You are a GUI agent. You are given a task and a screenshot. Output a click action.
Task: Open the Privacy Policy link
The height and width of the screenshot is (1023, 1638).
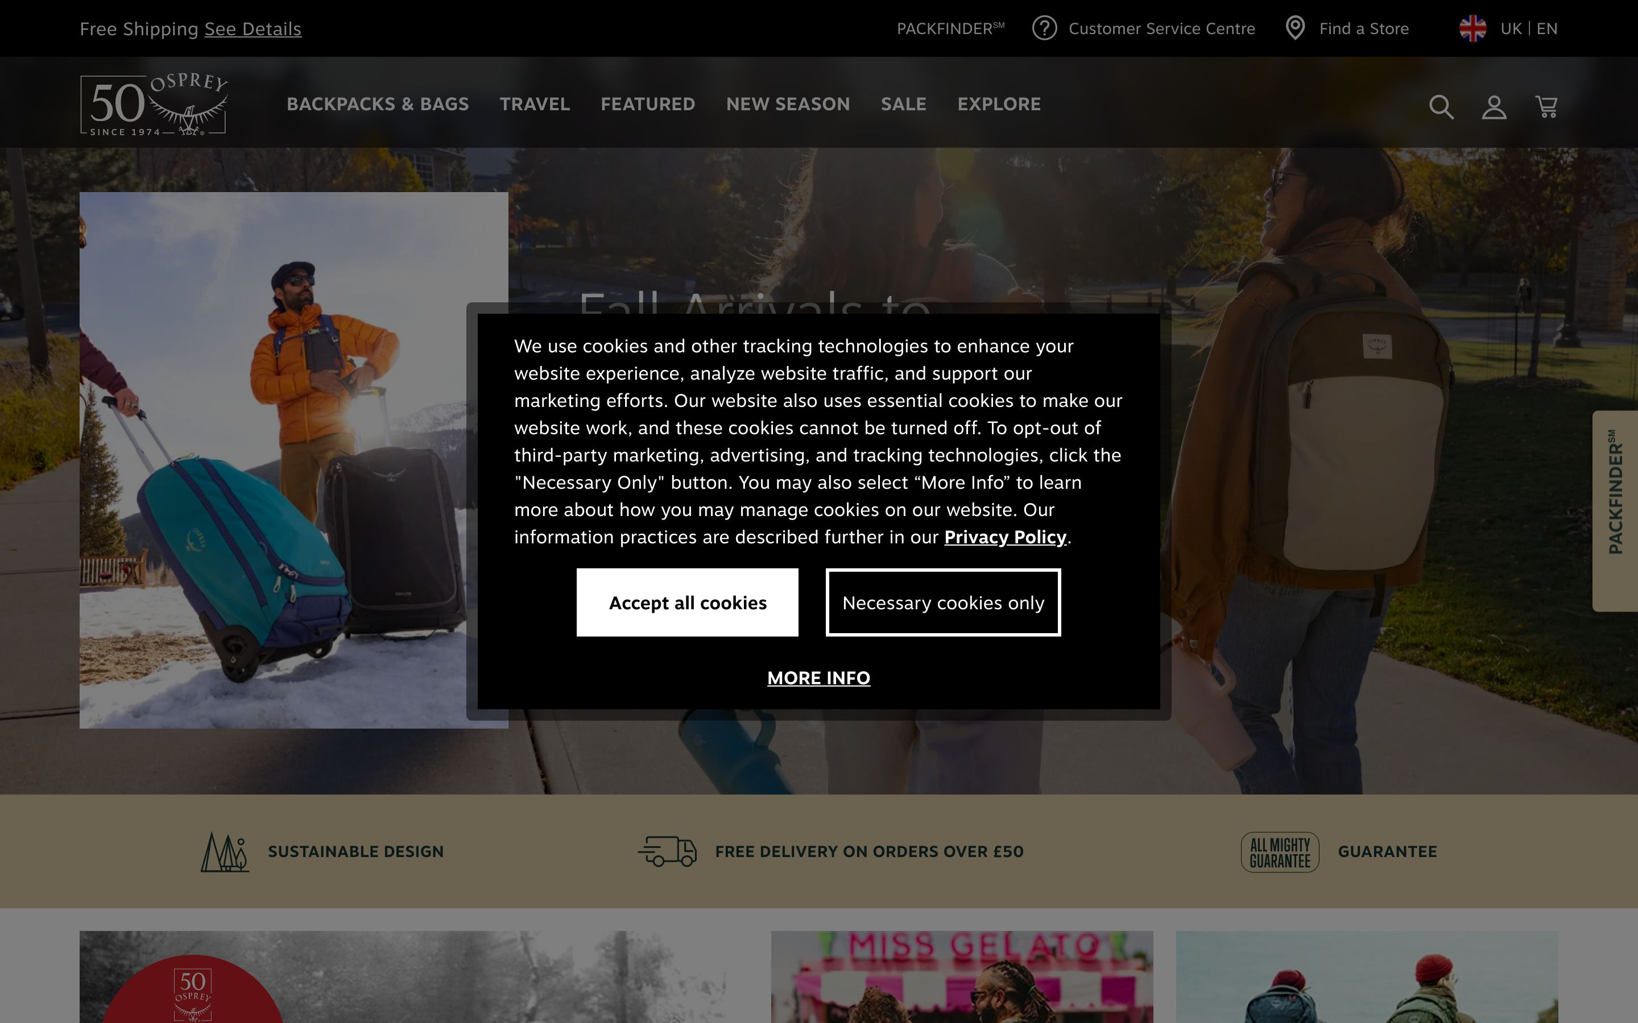click(x=1005, y=537)
